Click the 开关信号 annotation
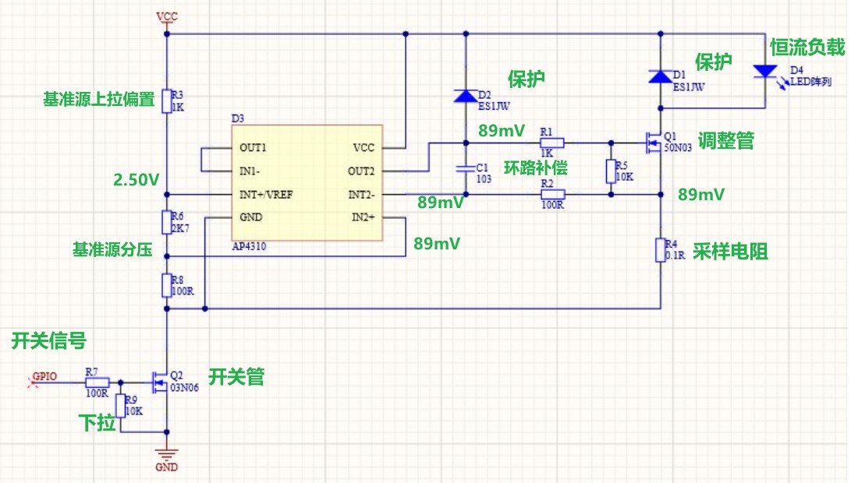Viewport: 851px width, 483px height. coord(49,341)
